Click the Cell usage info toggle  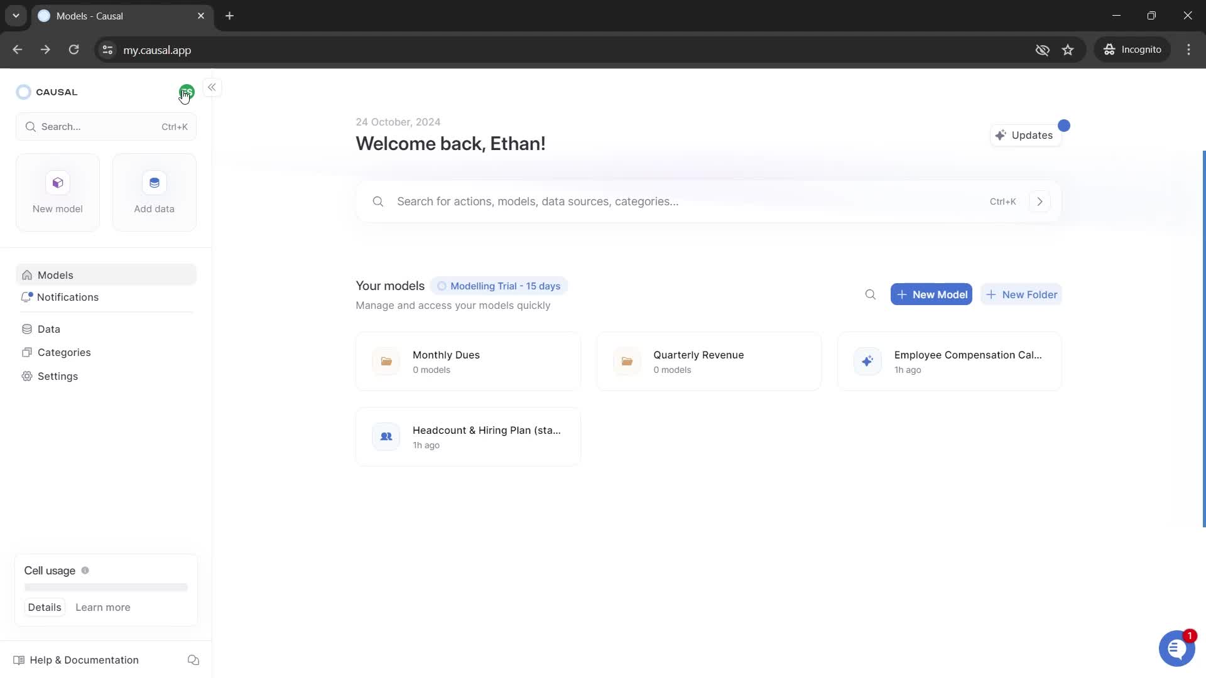(85, 571)
